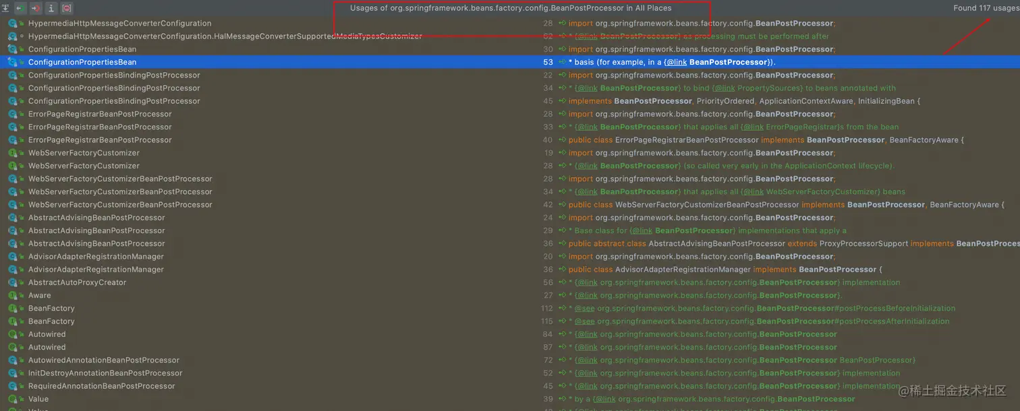Select AbstractAutoProxyCreator usage row
This screenshot has height=411, width=1020.
tap(510, 282)
